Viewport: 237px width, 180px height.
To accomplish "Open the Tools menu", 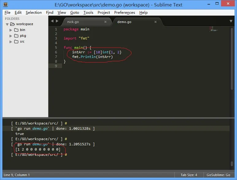I will tap(88, 13).
